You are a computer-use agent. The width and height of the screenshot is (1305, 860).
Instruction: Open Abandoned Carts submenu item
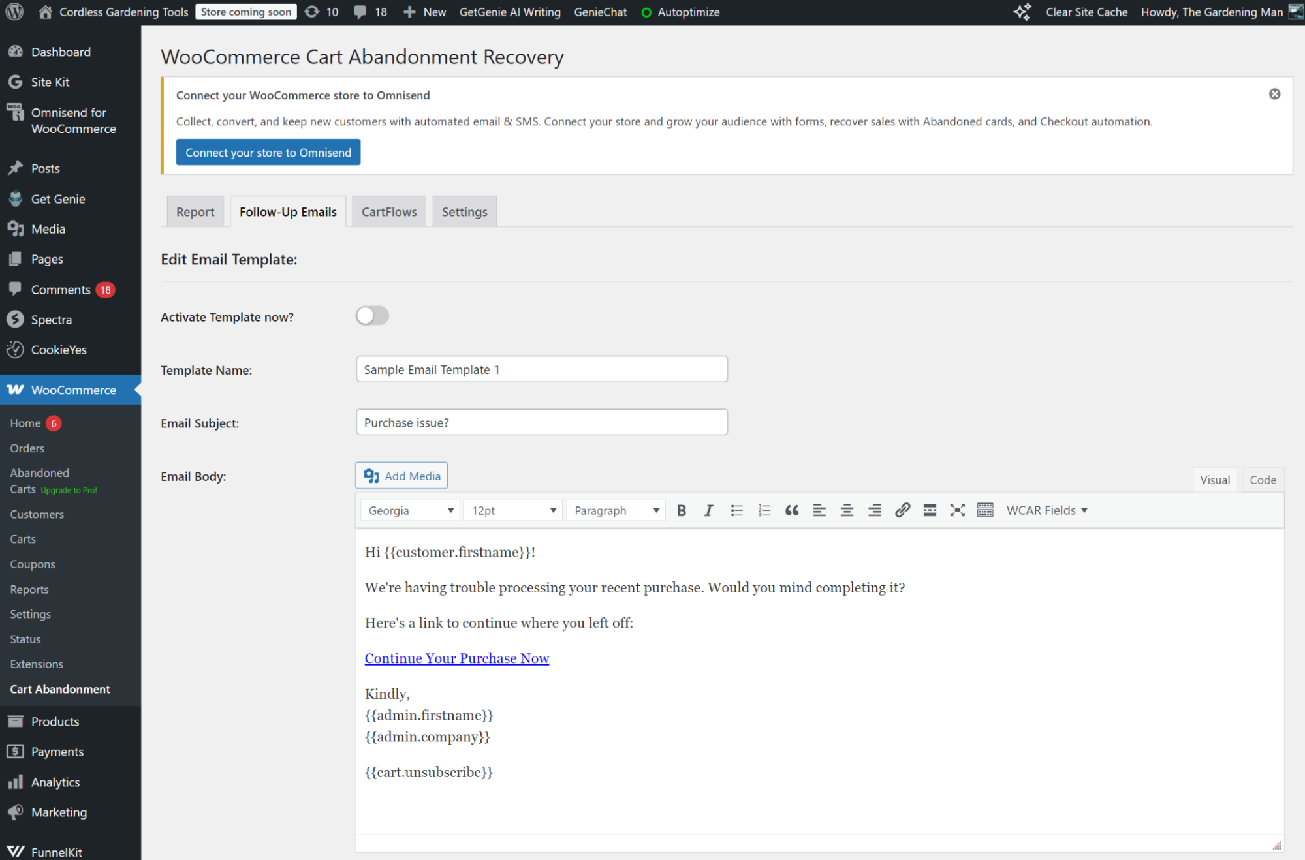(54, 481)
